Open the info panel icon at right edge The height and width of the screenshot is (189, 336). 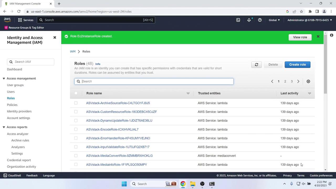point(332,35)
